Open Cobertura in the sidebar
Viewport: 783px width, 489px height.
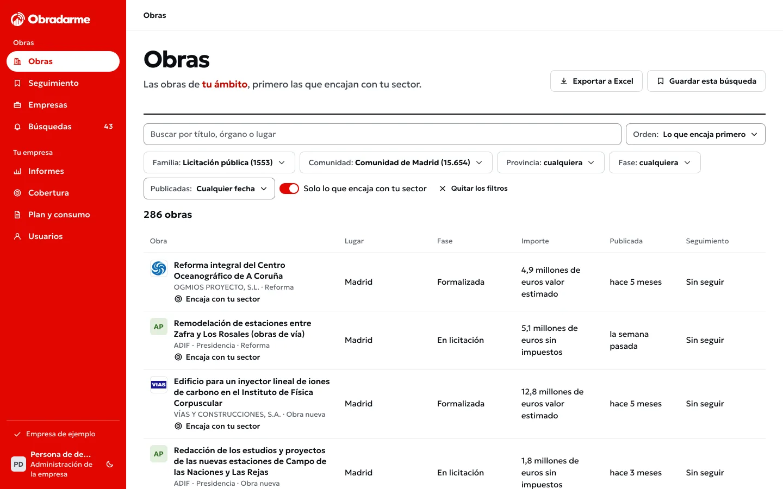tap(63, 193)
